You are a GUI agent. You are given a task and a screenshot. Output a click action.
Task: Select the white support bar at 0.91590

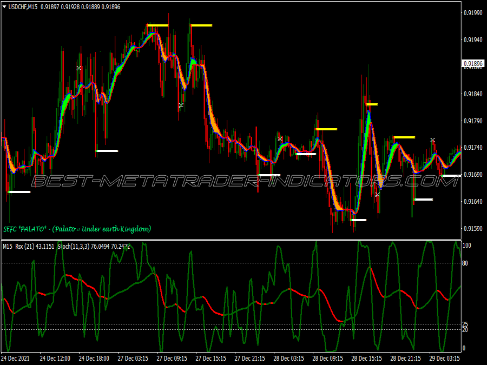(x=358, y=220)
